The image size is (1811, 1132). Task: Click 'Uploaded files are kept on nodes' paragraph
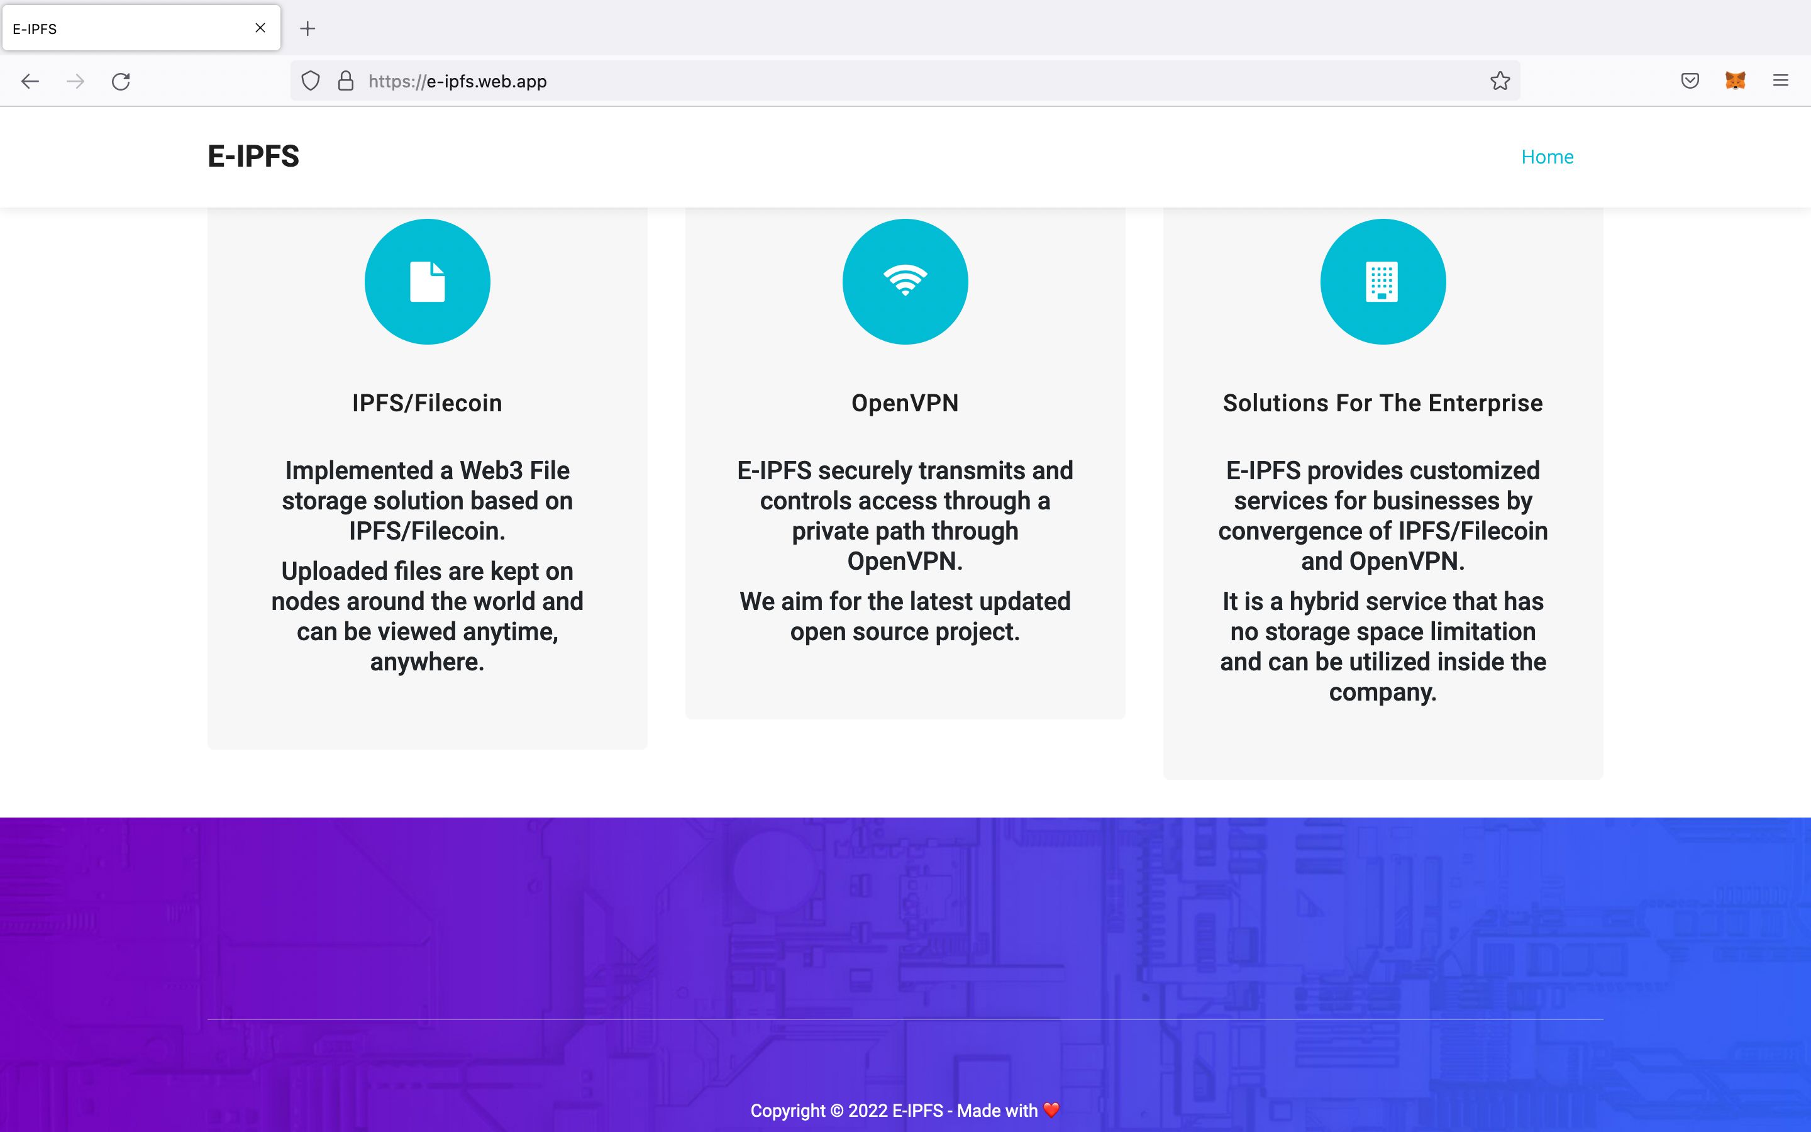(428, 616)
